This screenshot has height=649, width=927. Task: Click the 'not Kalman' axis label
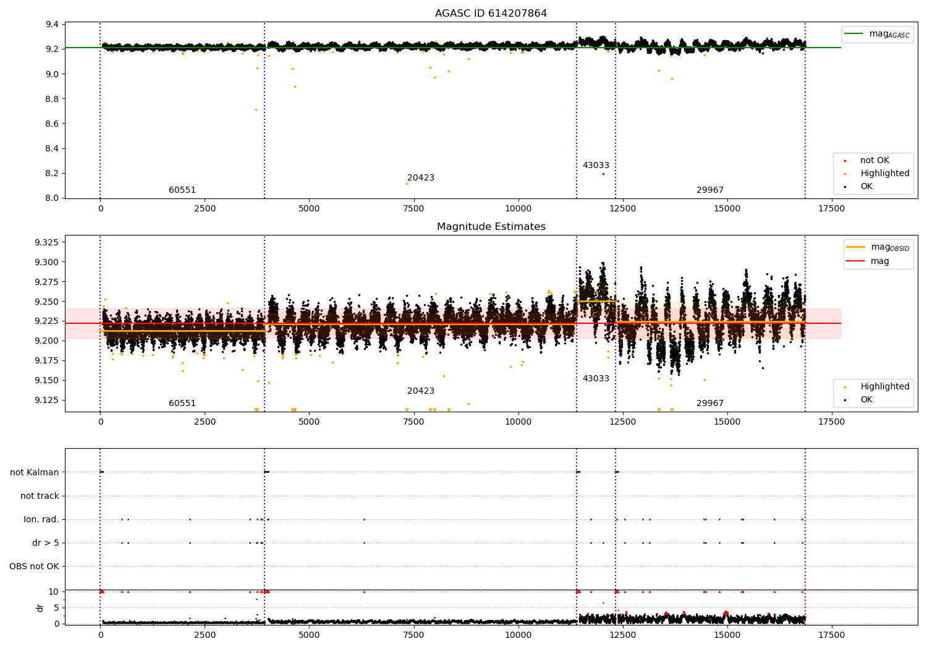tap(35, 473)
